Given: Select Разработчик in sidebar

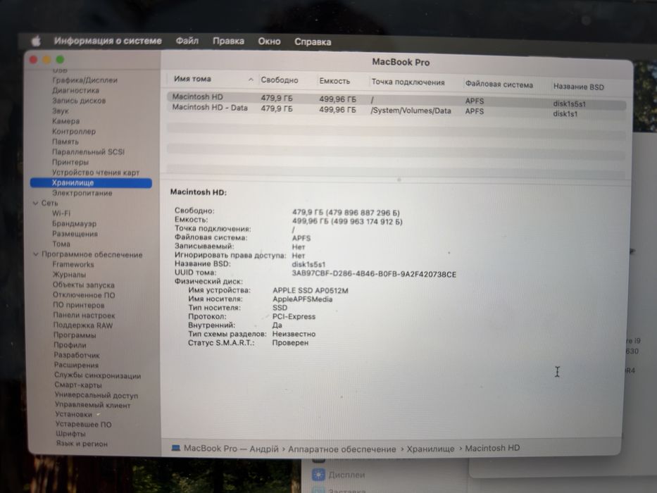Looking at the screenshot, I should click(77, 355).
